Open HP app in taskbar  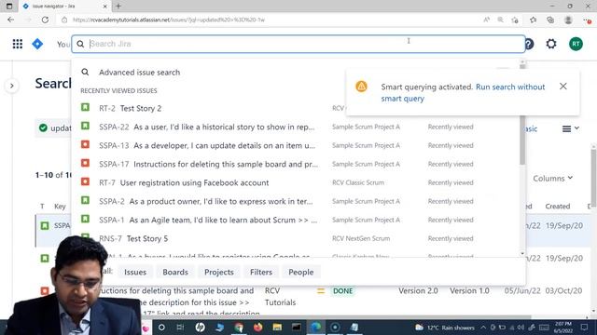(x=200, y=327)
